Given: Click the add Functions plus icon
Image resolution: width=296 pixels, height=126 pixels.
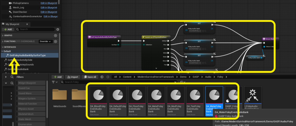Looking at the screenshot, I should pyautogui.click(x=55, y=42).
